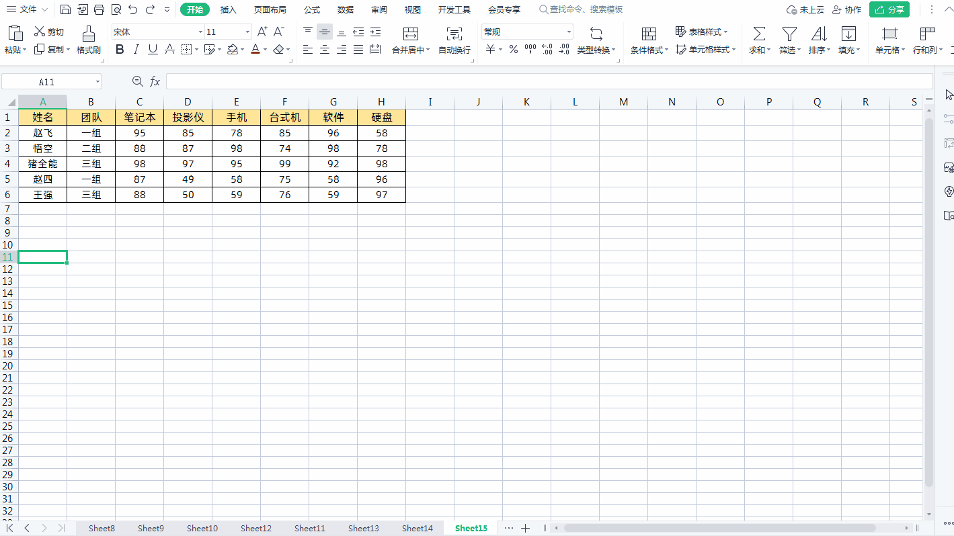Click the search commands field 查找命令
Screen dimensions: 954x536
point(582,9)
